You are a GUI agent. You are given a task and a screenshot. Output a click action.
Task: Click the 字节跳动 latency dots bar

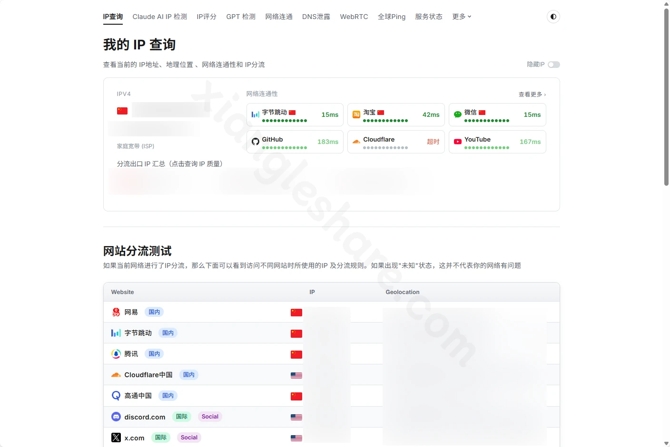[x=285, y=121]
